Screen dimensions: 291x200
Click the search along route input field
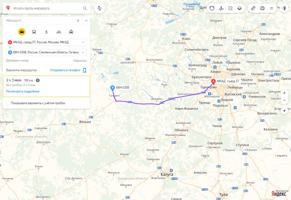point(47,8)
